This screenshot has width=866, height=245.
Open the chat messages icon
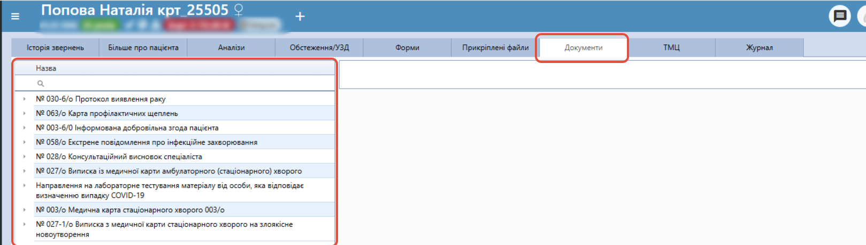coord(840,16)
